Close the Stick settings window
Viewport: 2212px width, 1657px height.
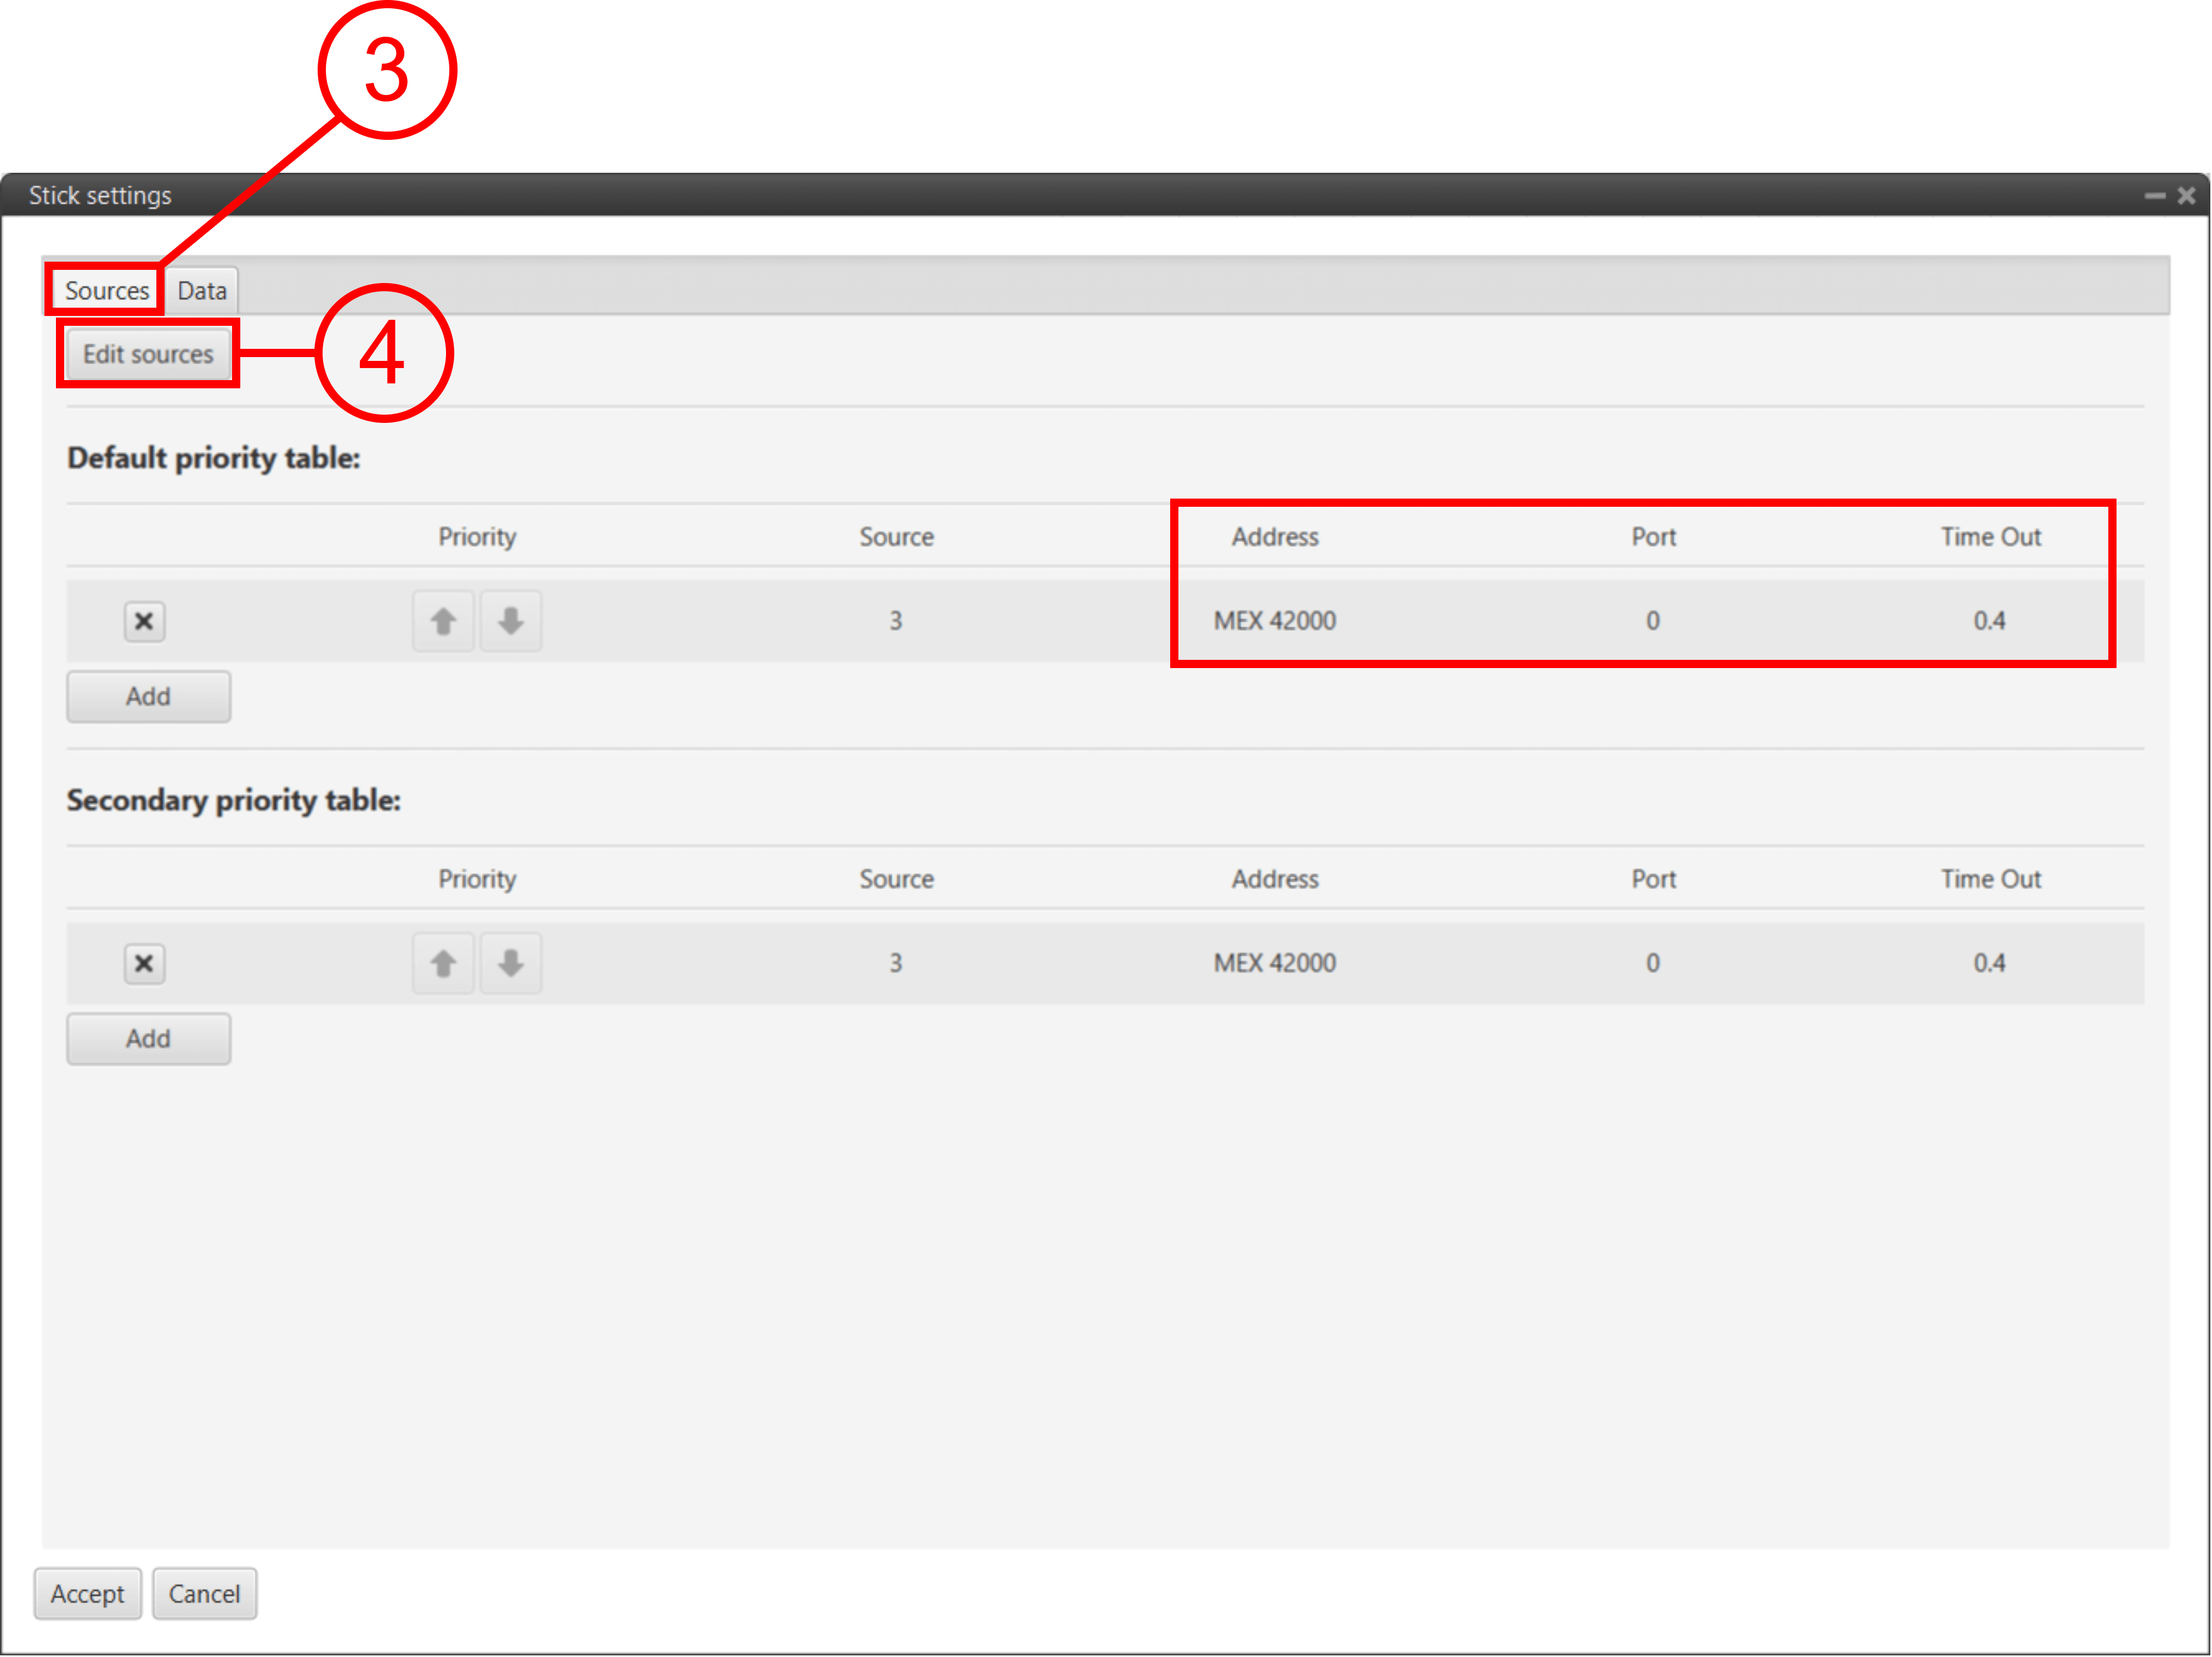coord(2186,195)
